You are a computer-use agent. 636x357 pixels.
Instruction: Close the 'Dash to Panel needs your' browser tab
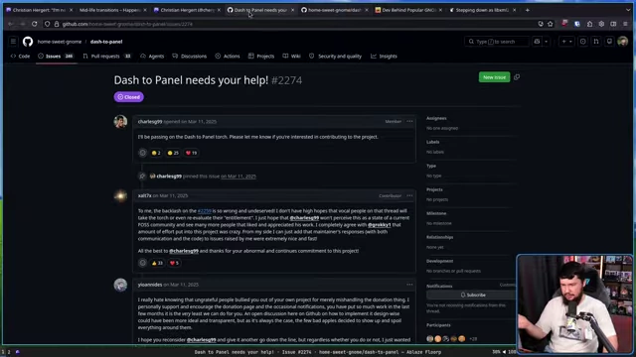tap(292, 10)
